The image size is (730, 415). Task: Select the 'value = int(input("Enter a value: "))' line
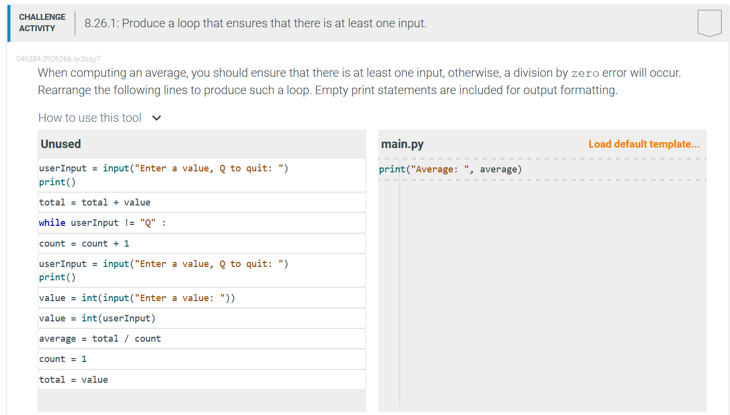pos(202,298)
